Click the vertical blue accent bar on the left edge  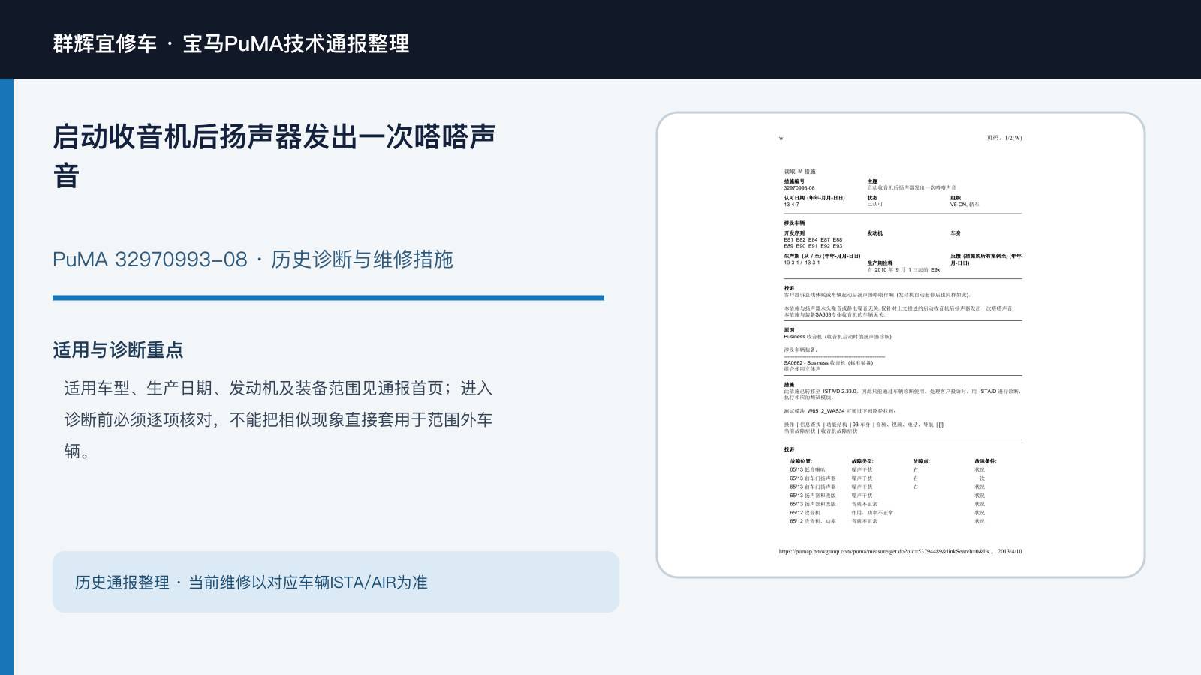tap(7, 376)
